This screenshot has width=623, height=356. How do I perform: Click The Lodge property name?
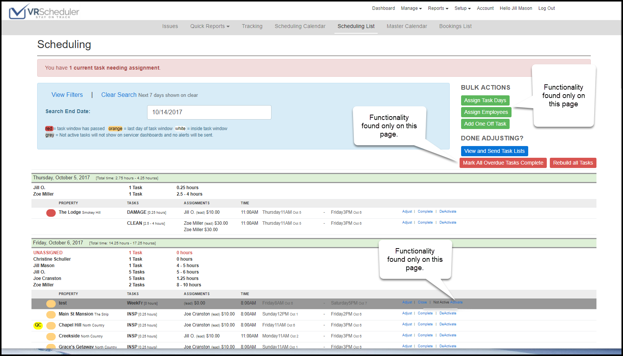pos(70,212)
